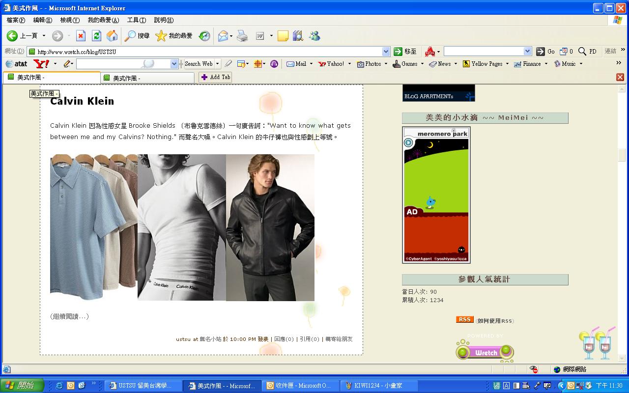Click the Windows 開始 Start button
The width and height of the screenshot is (629, 393).
22,386
